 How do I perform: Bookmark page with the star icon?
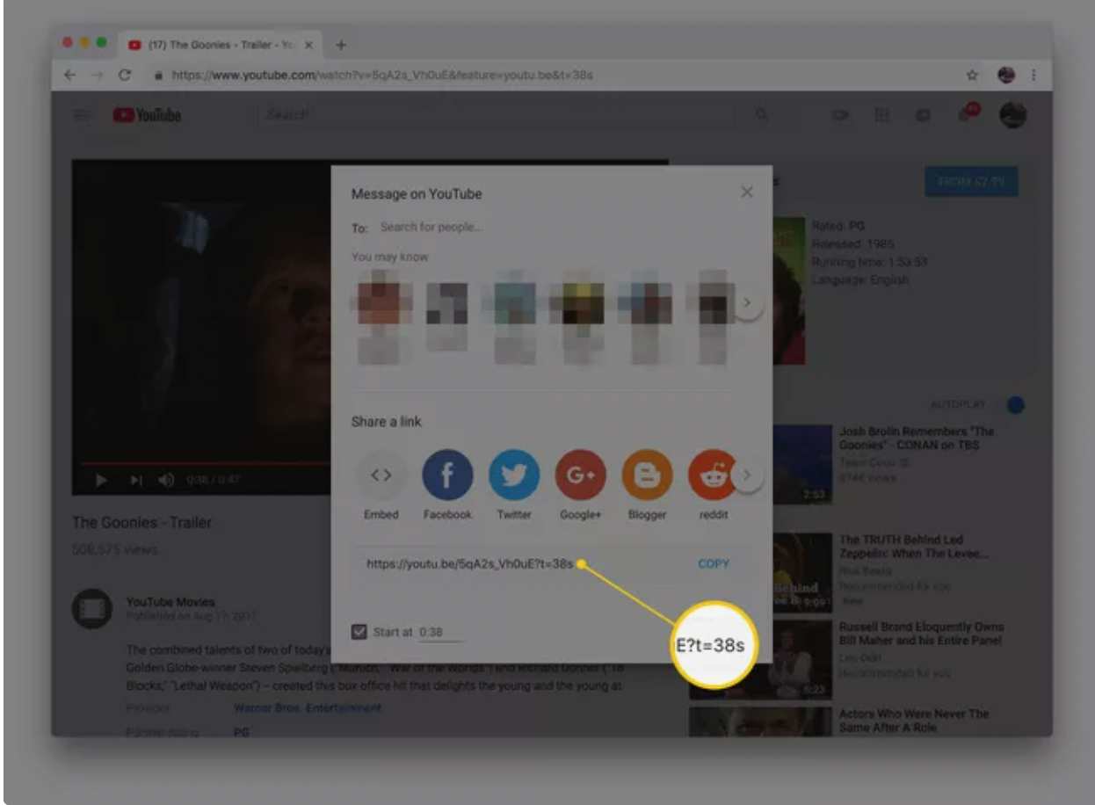click(973, 76)
